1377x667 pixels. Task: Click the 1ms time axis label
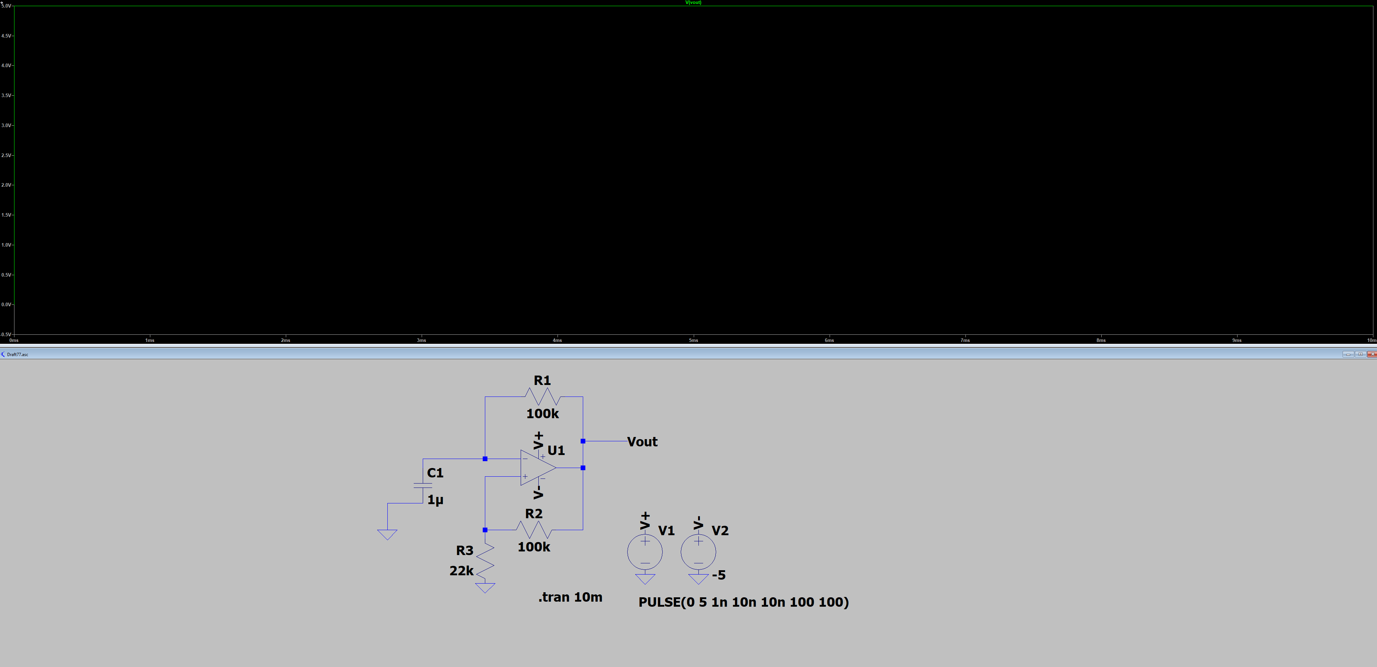150,341
